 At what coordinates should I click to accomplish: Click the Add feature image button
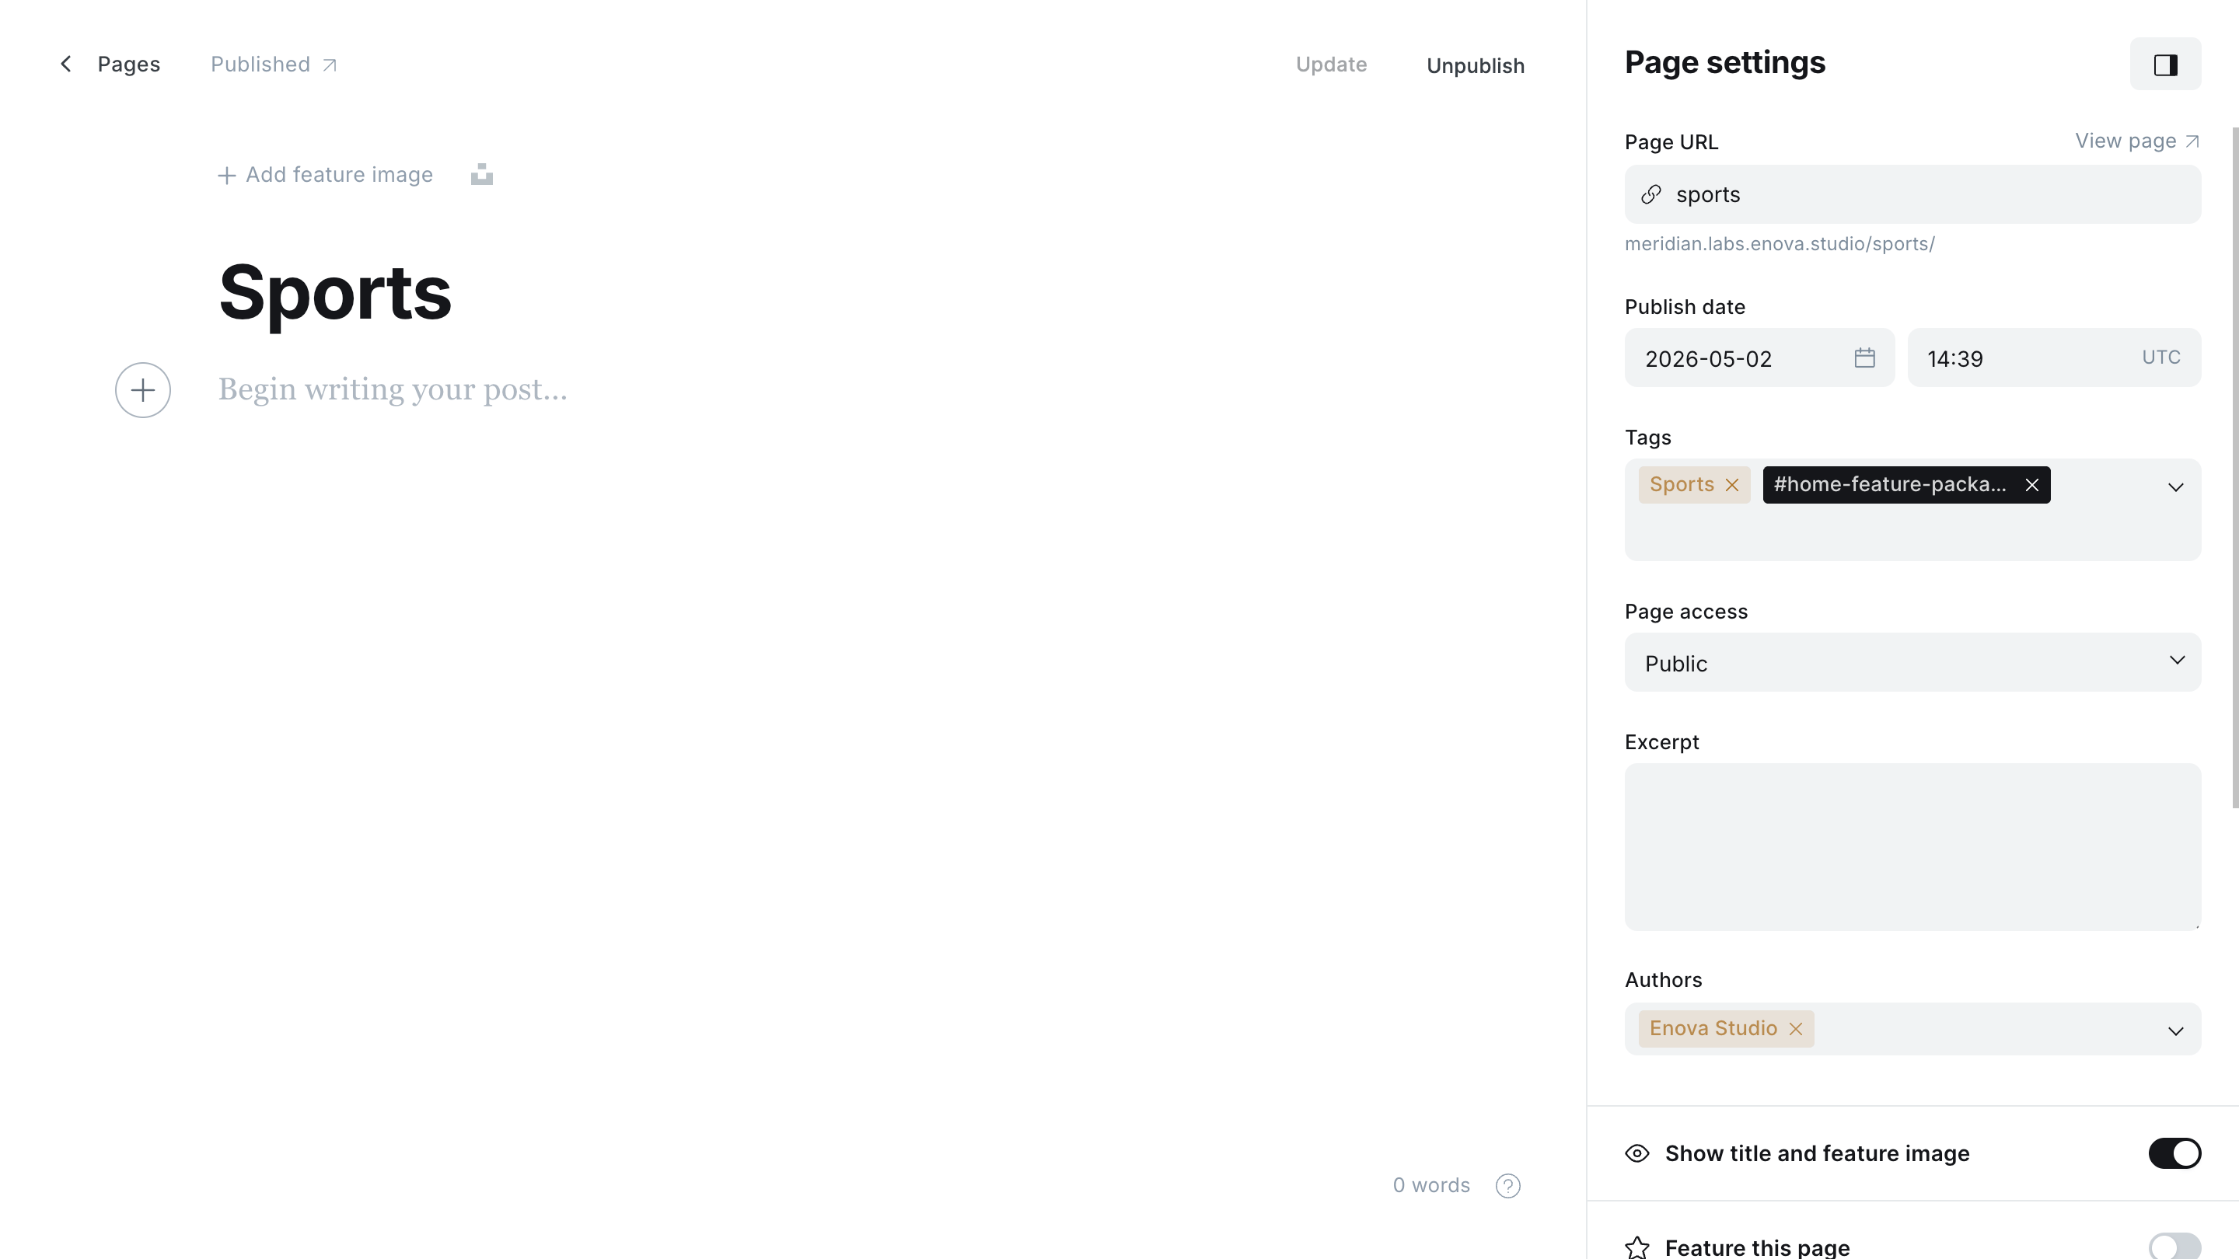[x=325, y=175]
